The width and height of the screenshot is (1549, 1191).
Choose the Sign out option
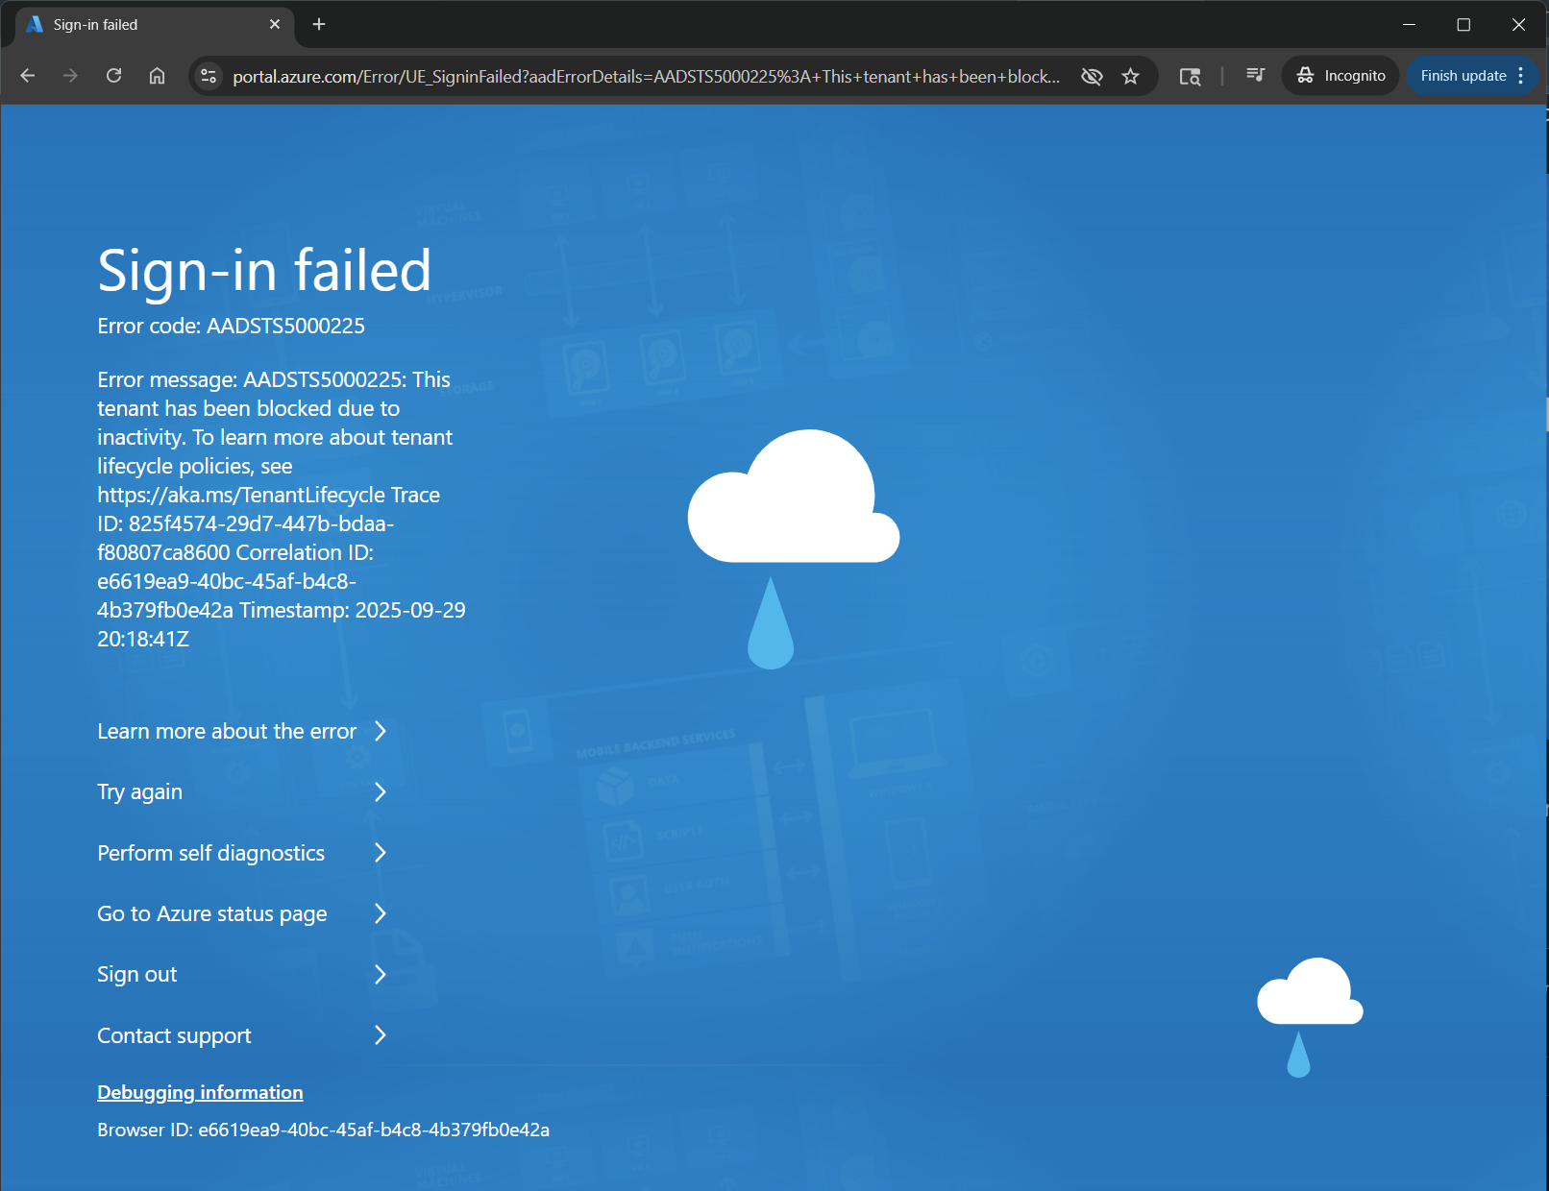point(137,975)
